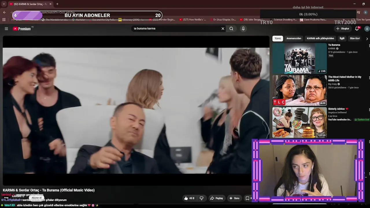Open the Ta Burama recommended video thumbnail
The image size is (370, 208).
pos(299,58)
